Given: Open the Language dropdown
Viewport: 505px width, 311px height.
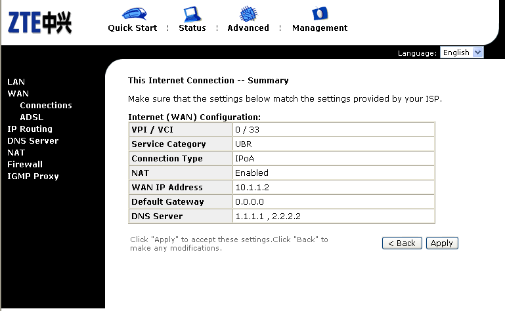Looking at the screenshot, I should pos(462,52).
